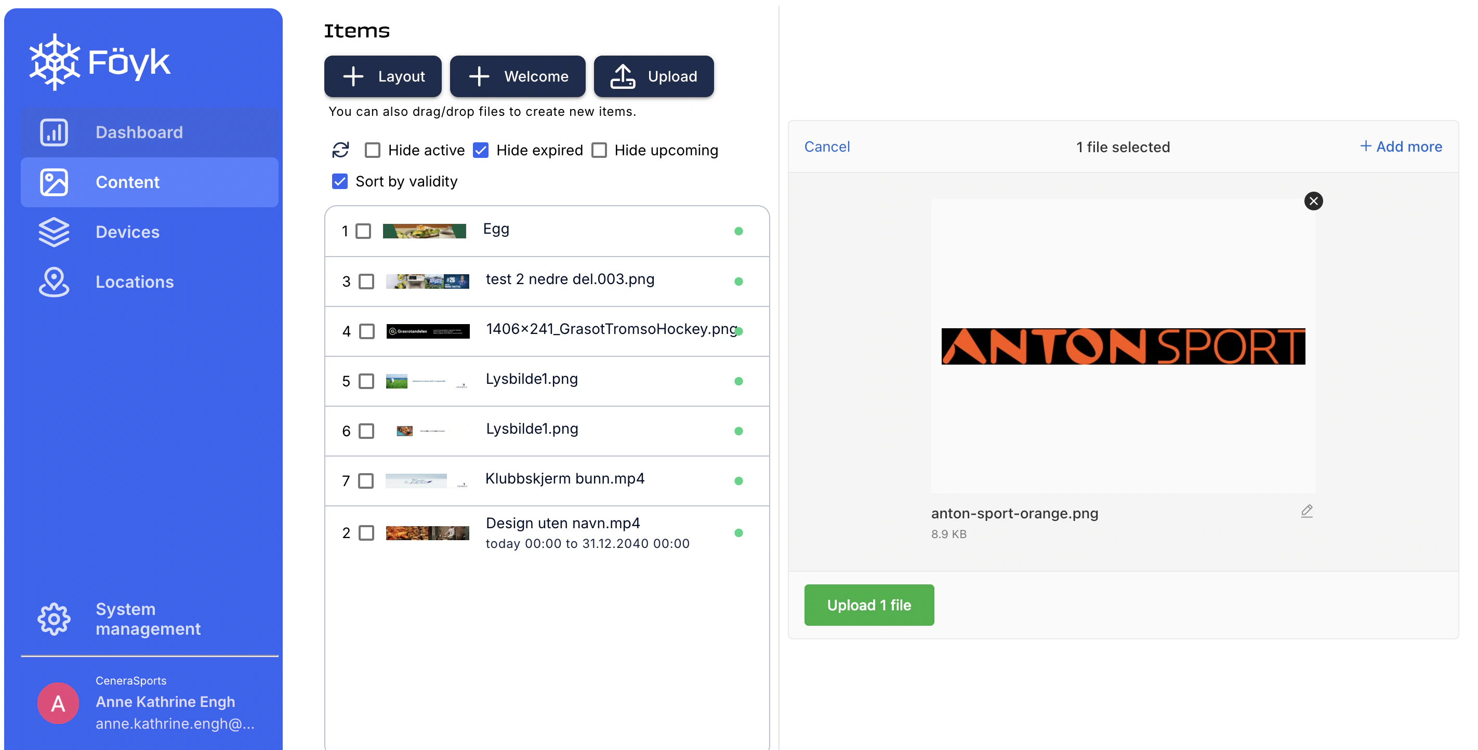The width and height of the screenshot is (1478, 750).
Task: Click the Klubbskjerm bunn.mp4 thumbnail
Action: (x=426, y=481)
